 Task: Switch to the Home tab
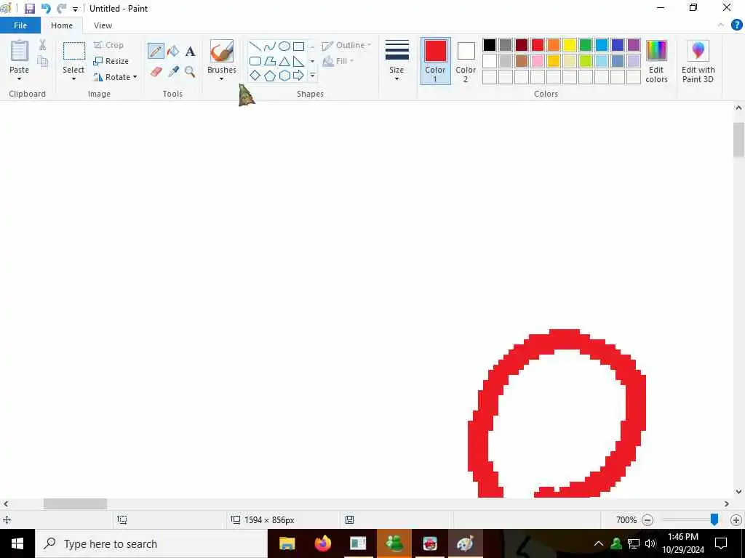tap(62, 25)
